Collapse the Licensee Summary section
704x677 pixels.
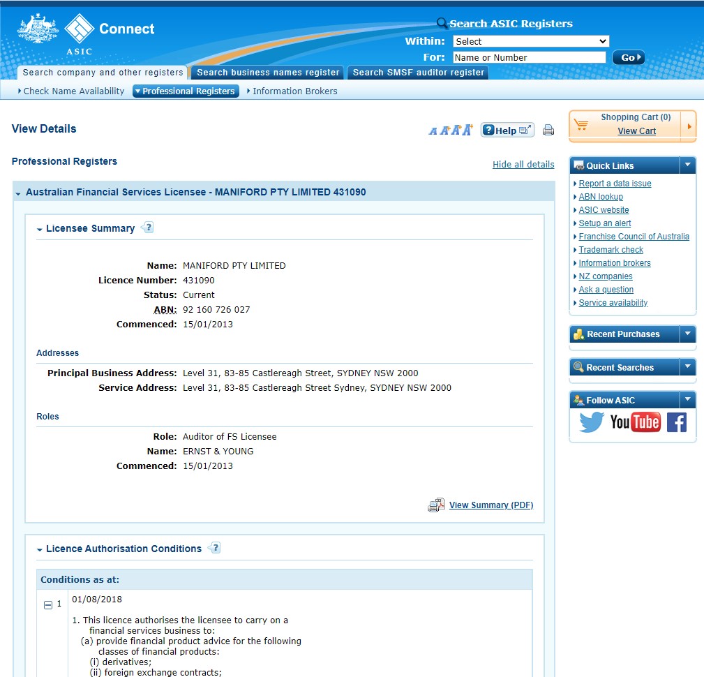click(40, 229)
